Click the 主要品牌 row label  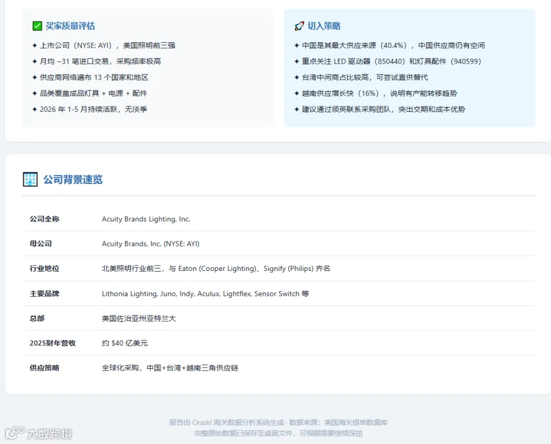44,294
